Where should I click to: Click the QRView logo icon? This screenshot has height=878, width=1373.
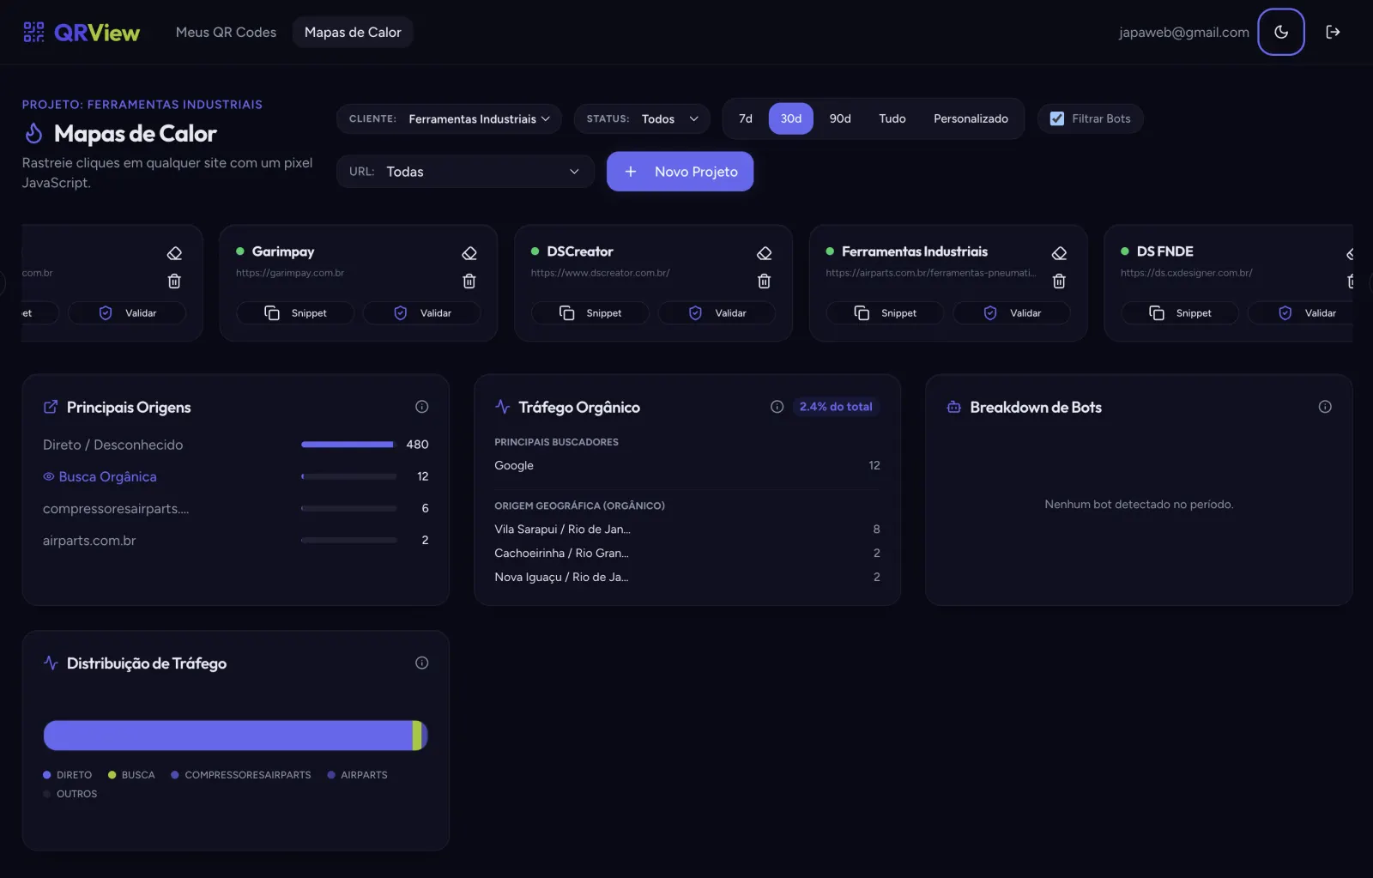33,33
